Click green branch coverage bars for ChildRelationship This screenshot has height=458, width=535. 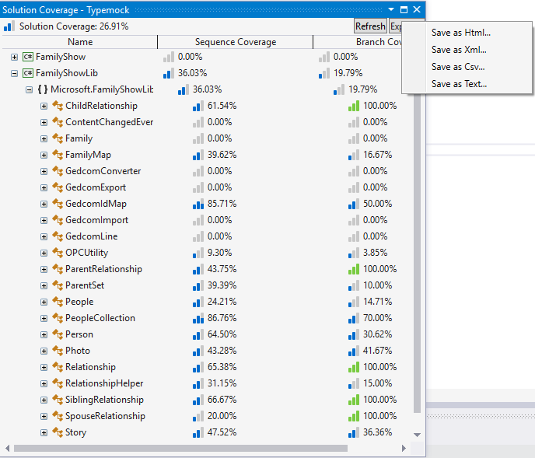coord(354,106)
